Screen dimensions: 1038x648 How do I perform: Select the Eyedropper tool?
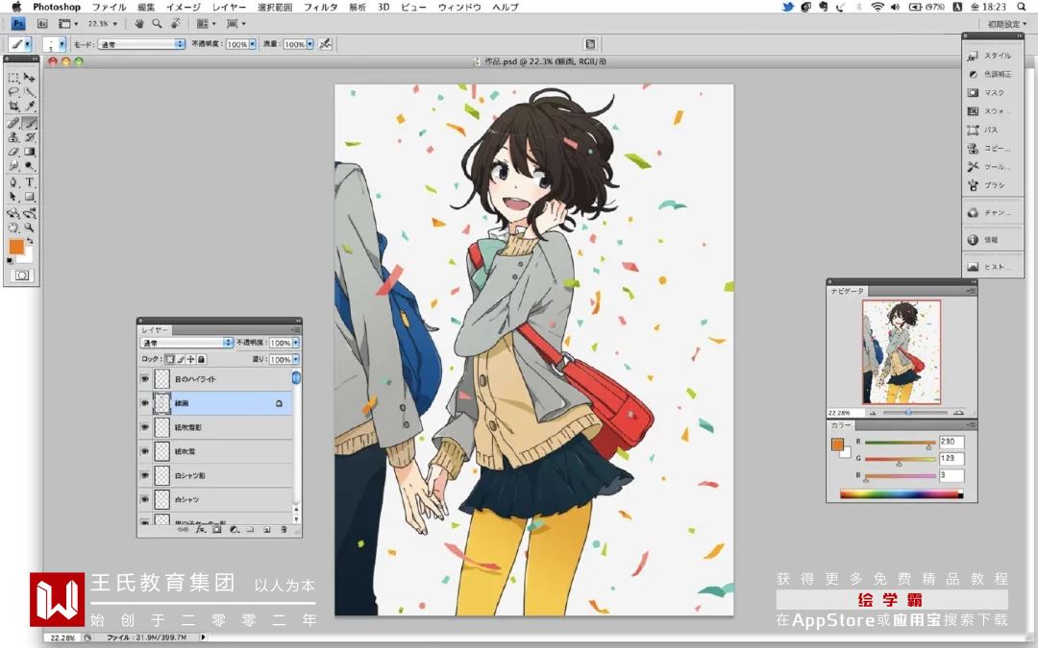point(29,107)
